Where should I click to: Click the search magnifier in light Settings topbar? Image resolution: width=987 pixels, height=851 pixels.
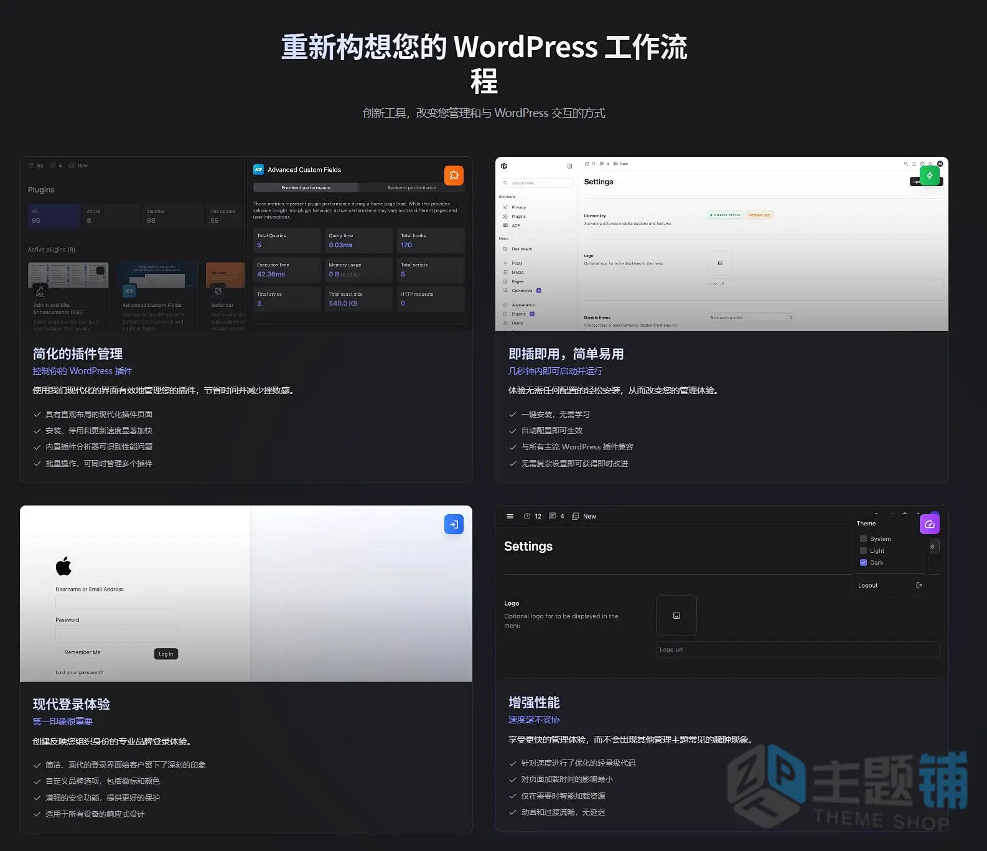point(906,164)
